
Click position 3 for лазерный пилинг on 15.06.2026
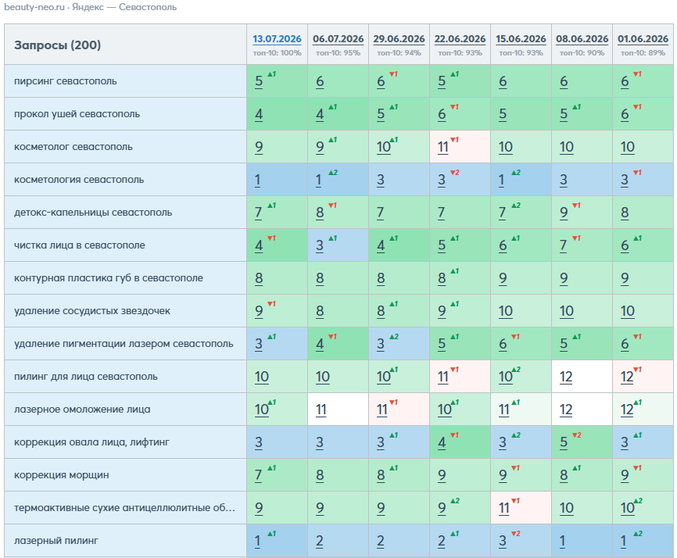click(x=503, y=541)
